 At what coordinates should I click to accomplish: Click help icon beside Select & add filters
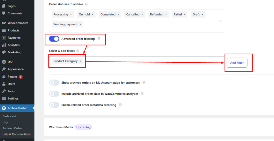coord(78,51)
